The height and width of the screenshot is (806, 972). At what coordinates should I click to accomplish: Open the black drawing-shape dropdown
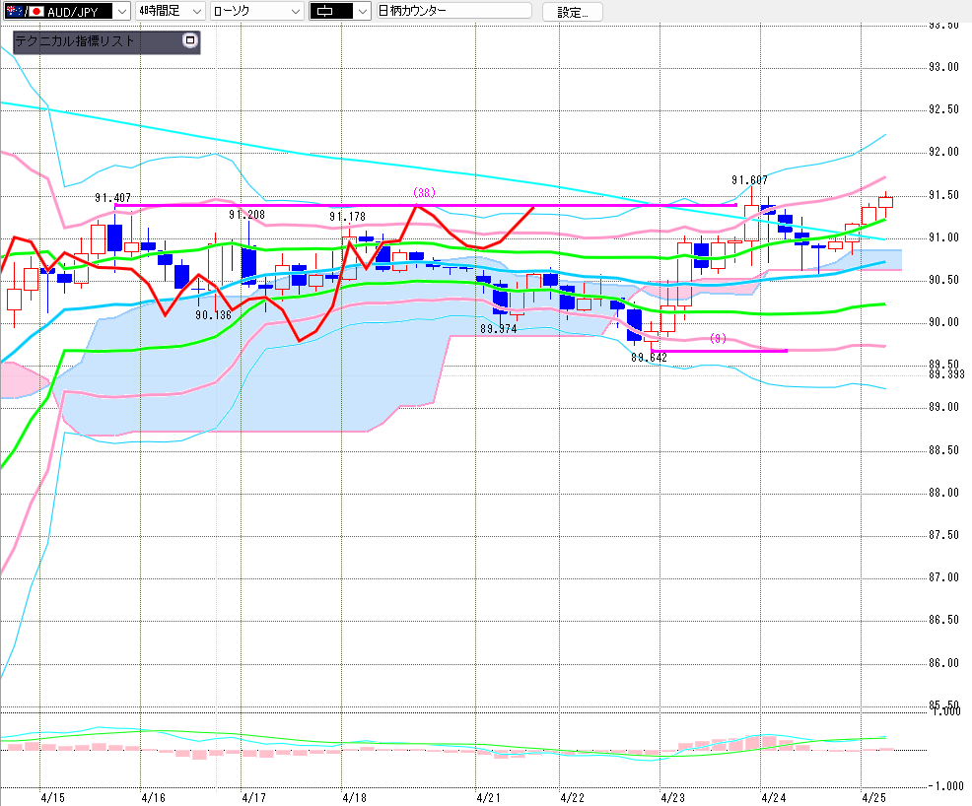tap(340, 11)
